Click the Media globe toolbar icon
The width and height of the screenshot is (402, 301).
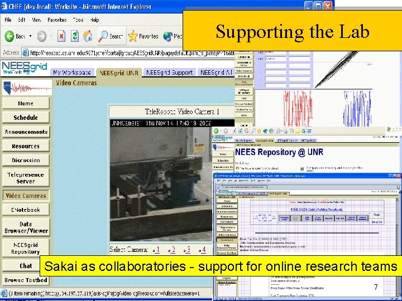[167, 36]
